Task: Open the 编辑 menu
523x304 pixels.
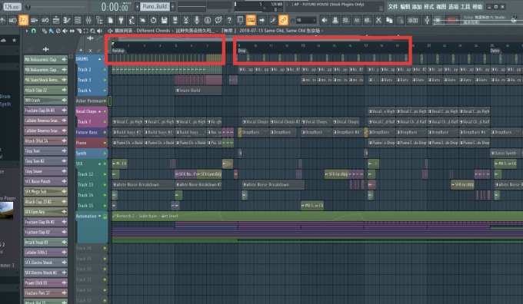Action: tap(405, 6)
